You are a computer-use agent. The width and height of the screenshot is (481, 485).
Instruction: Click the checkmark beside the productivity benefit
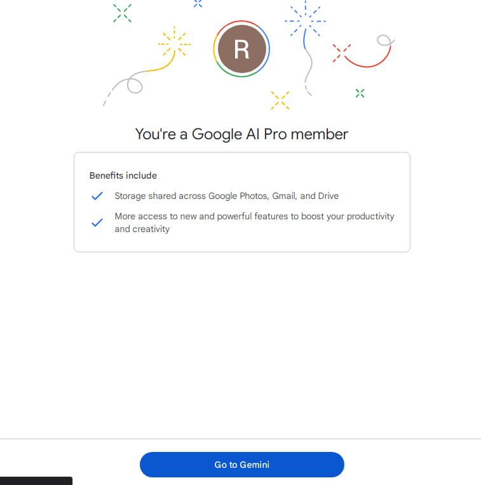click(x=97, y=222)
